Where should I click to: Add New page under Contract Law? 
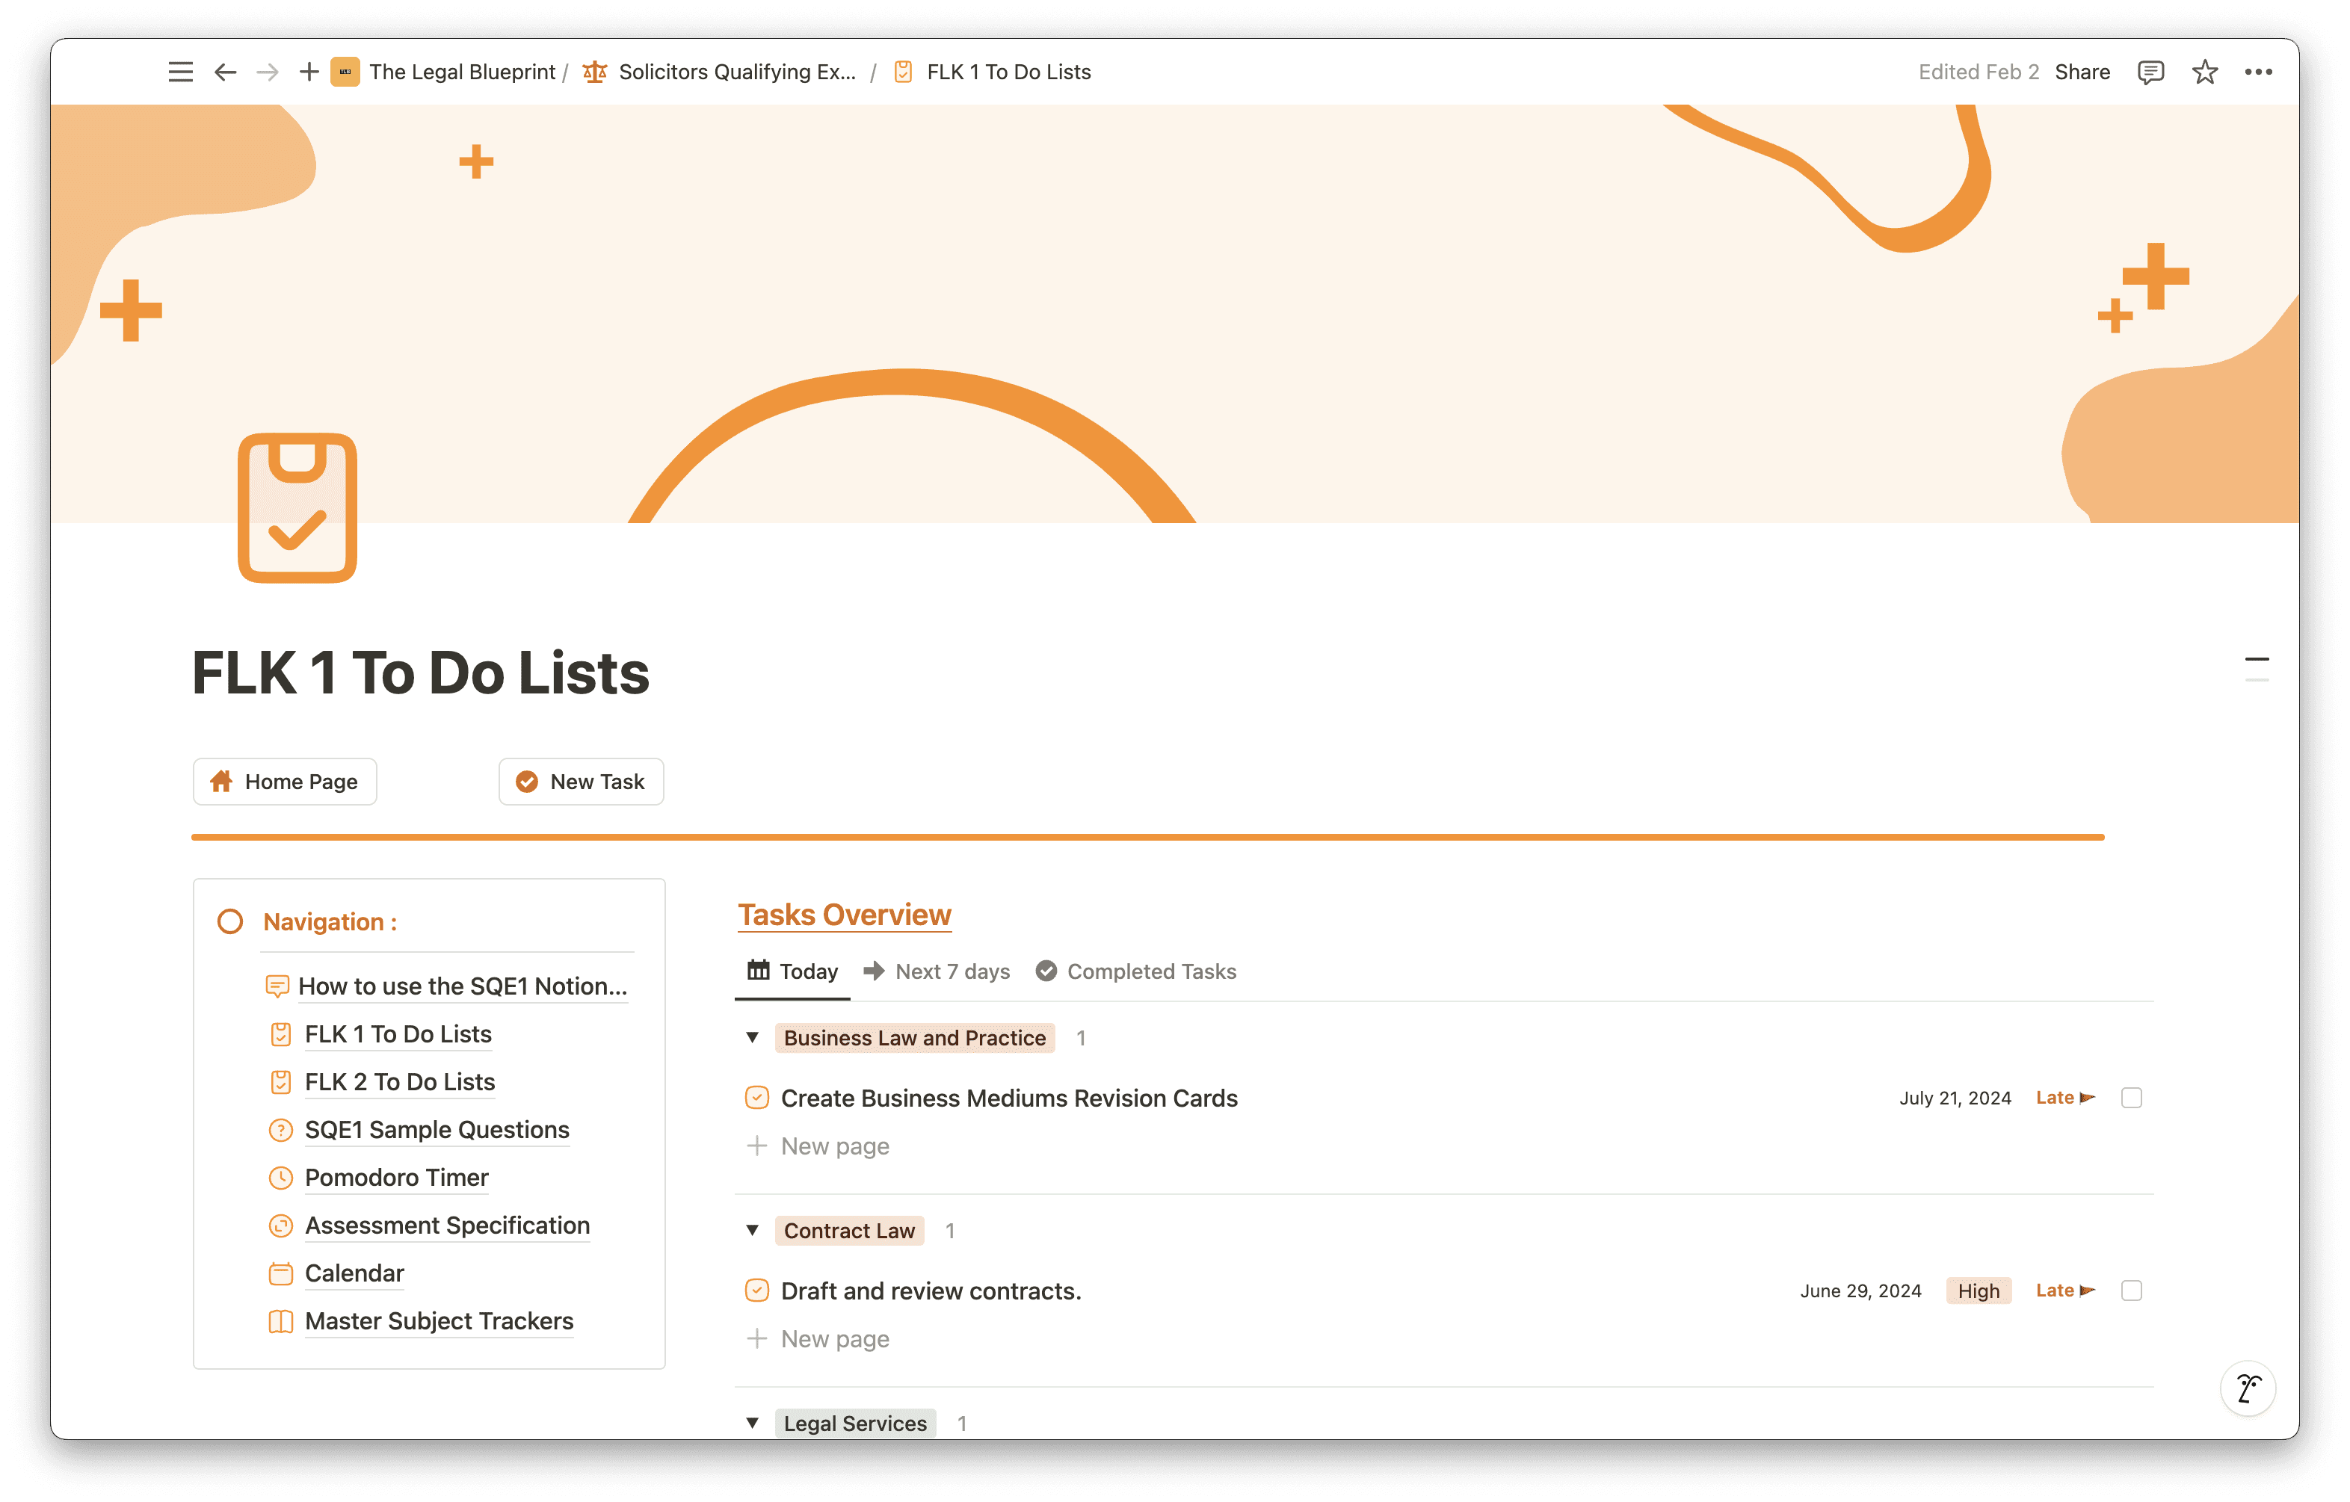point(833,1339)
